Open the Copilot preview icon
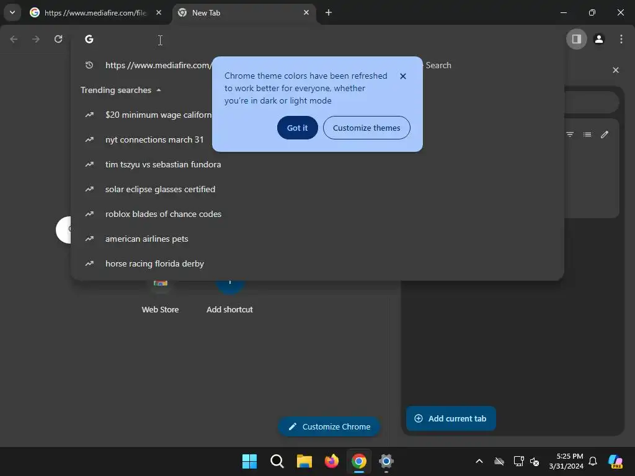 tap(616, 461)
